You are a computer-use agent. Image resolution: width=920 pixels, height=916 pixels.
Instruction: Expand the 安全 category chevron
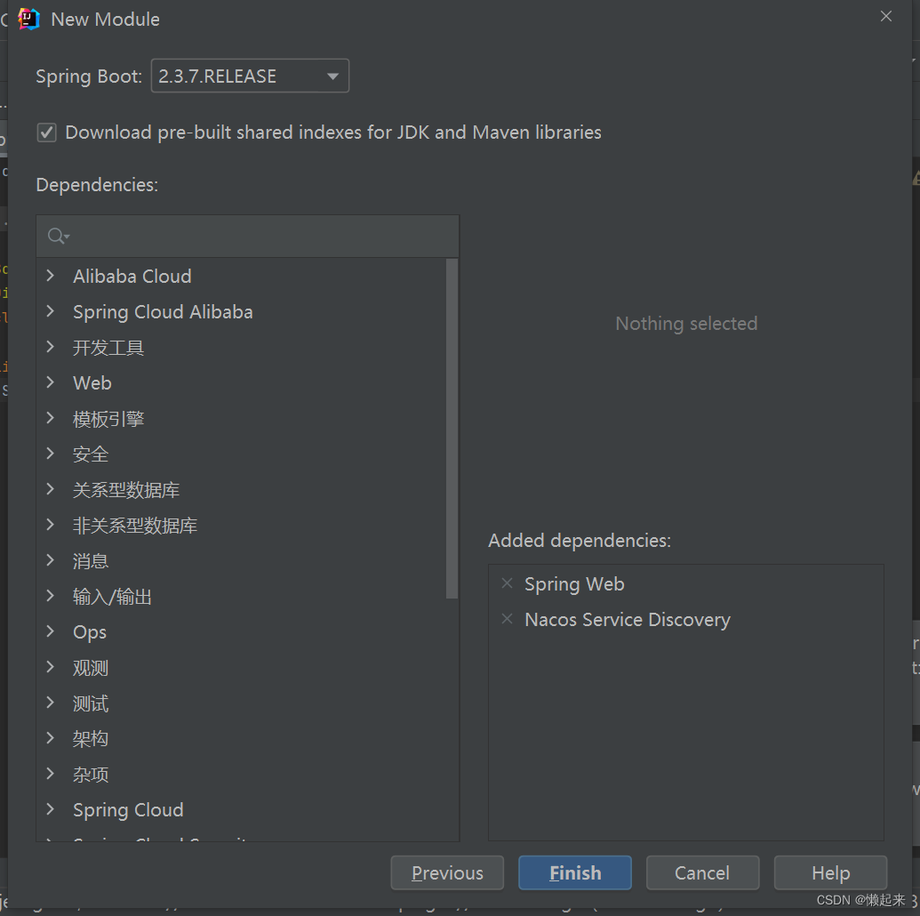(51, 454)
